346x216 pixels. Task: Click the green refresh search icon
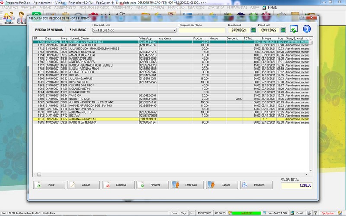click(x=294, y=29)
